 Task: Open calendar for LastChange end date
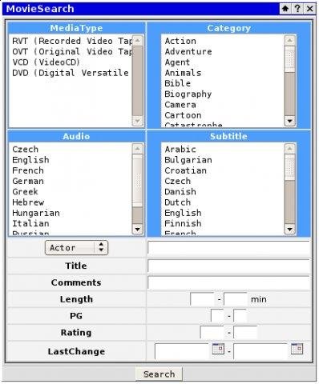pos(297,349)
